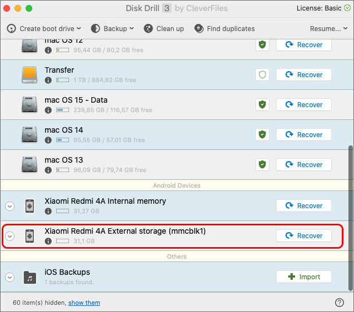Click the Create boot drive disc icon
354x312 pixels.
tap(11, 28)
